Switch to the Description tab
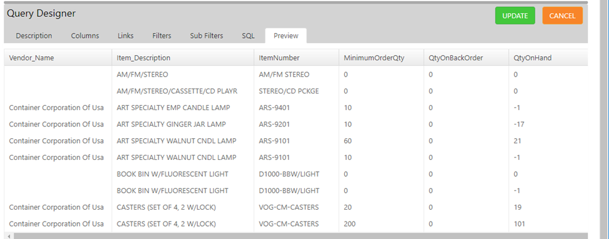Image resolution: width=609 pixels, height=239 pixels. click(34, 35)
